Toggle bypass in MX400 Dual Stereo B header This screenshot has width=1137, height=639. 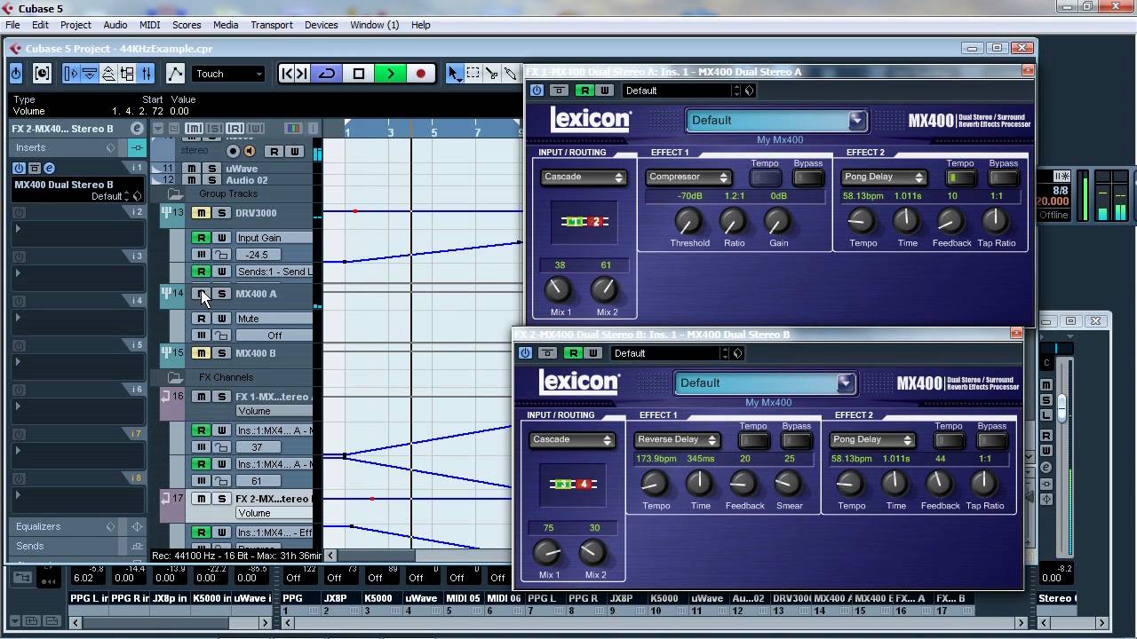coord(547,353)
